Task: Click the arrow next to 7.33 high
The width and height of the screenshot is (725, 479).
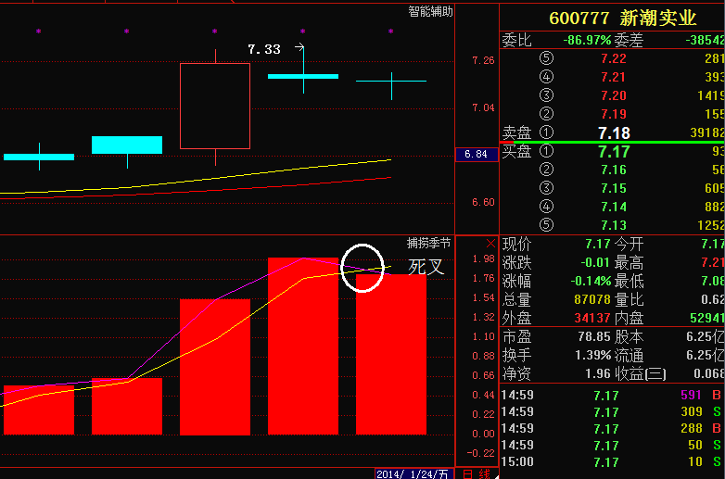Action: coord(299,47)
